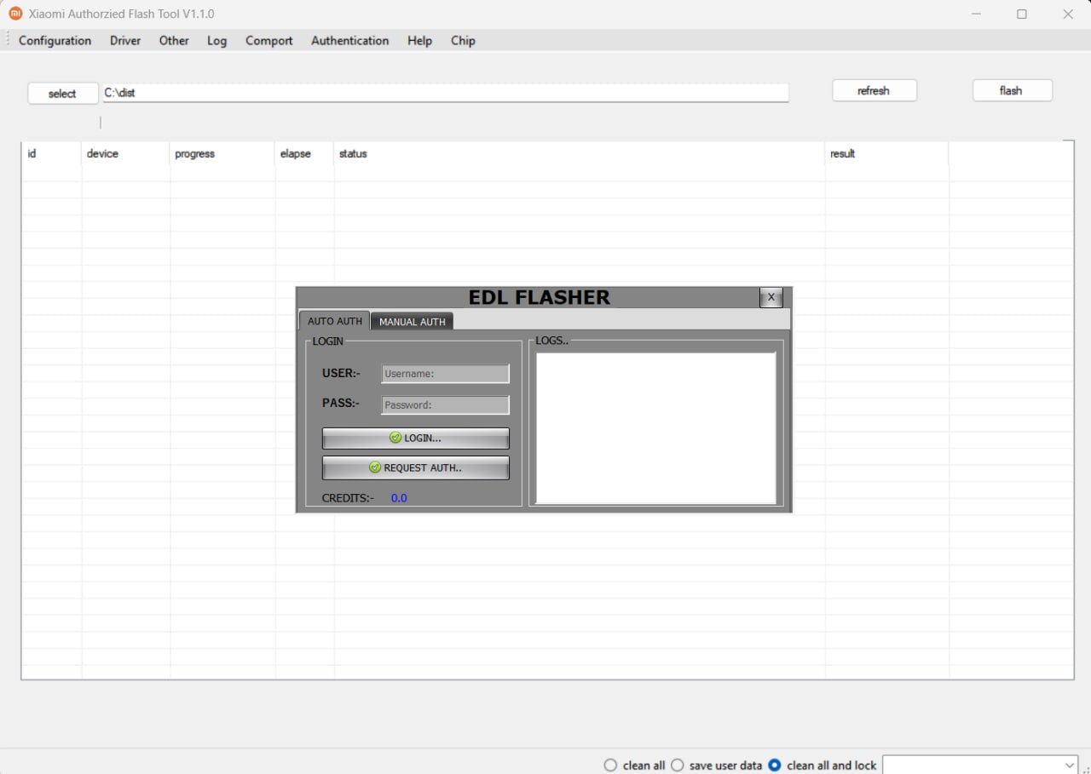Click the Username input field
This screenshot has width=1091, height=774.
[x=445, y=374]
